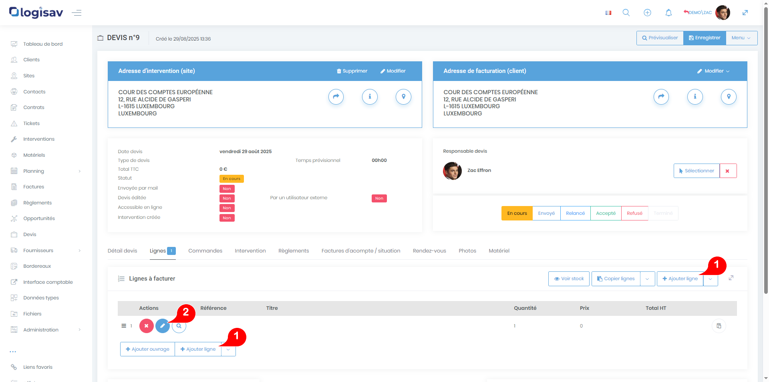Click the Ajouter ouvrage button

coord(147,349)
